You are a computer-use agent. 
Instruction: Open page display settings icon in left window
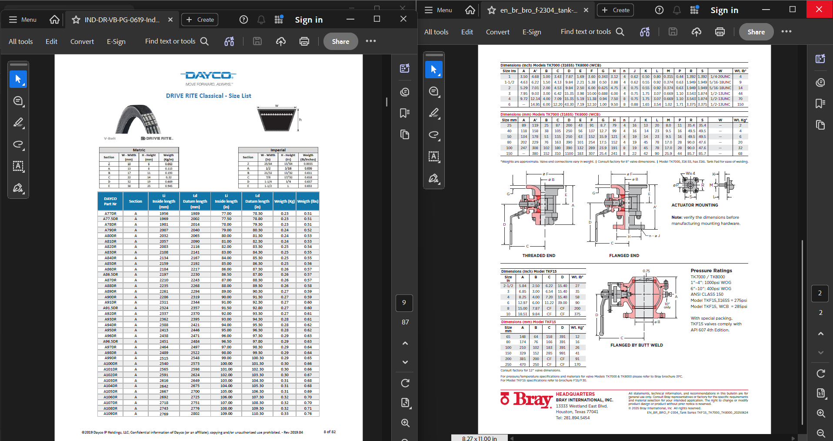click(405, 403)
